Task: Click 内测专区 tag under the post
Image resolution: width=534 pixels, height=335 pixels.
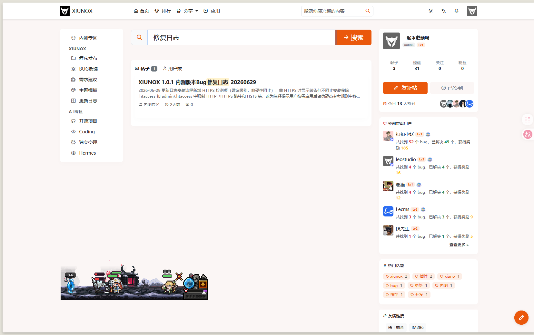Action: point(149,105)
